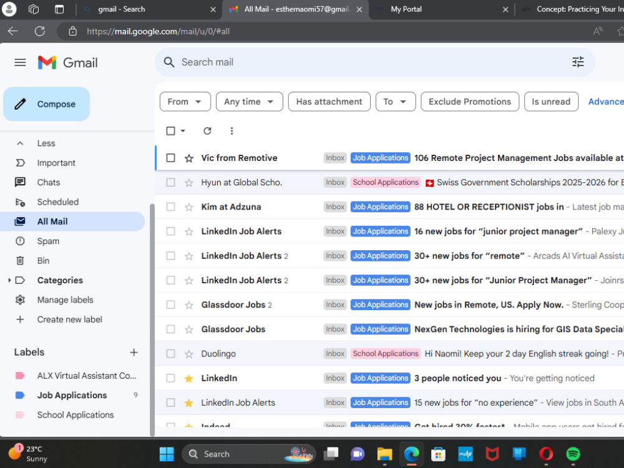Select the 30+ new jobs for remote checkbox
Viewport: 624px width, 468px height.
tap(171, 256)
